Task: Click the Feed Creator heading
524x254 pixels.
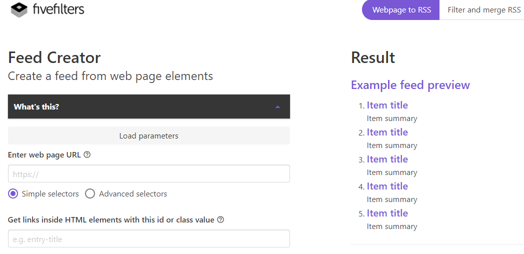Action: tap(54, 58)
